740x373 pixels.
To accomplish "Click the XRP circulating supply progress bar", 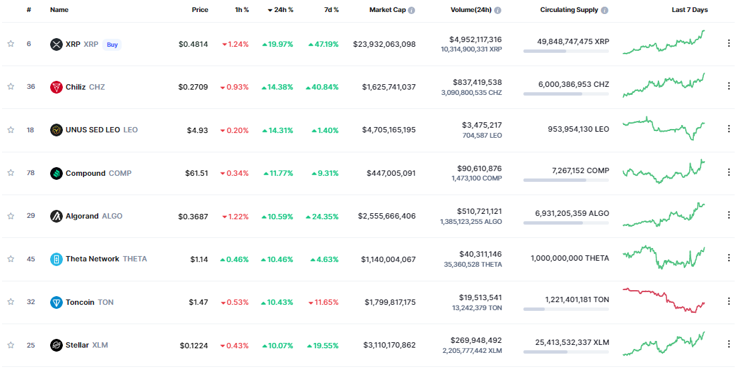I will [566, 51].
